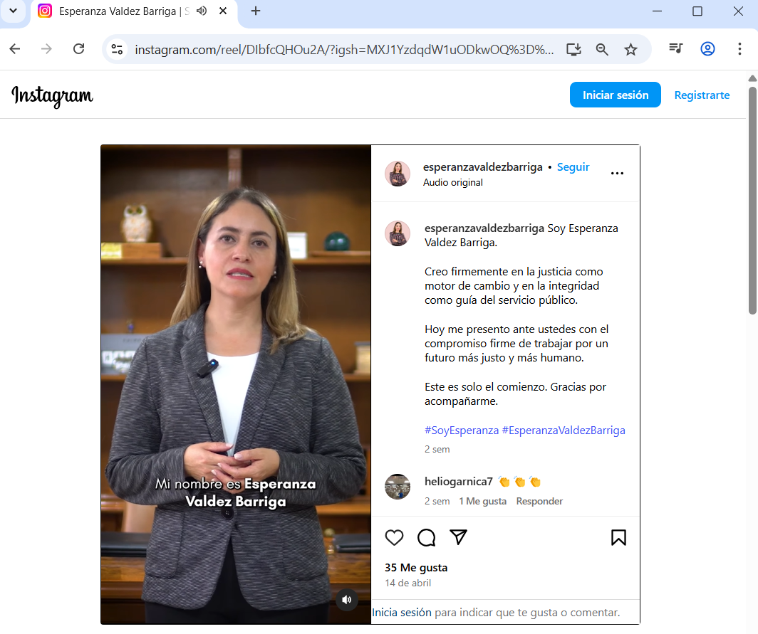Image resolution: width=758 pixels, height=634 pixels.
Task: Open site information icon in address bar
Action: pos(117,49)
